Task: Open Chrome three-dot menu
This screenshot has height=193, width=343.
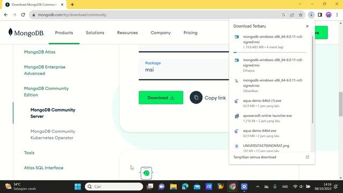Action: pos(337,14)
